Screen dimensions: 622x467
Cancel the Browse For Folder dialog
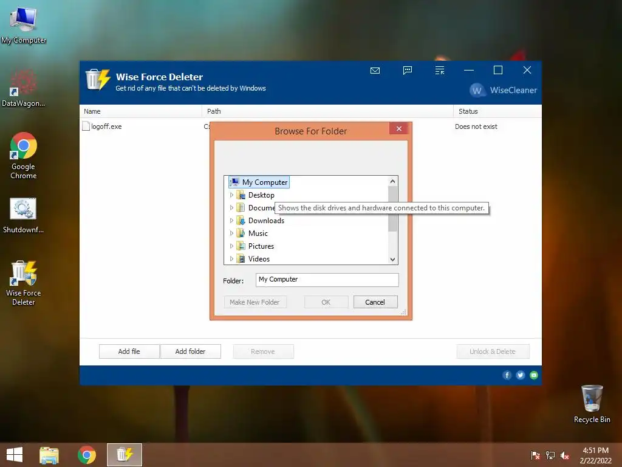(375, 302)
